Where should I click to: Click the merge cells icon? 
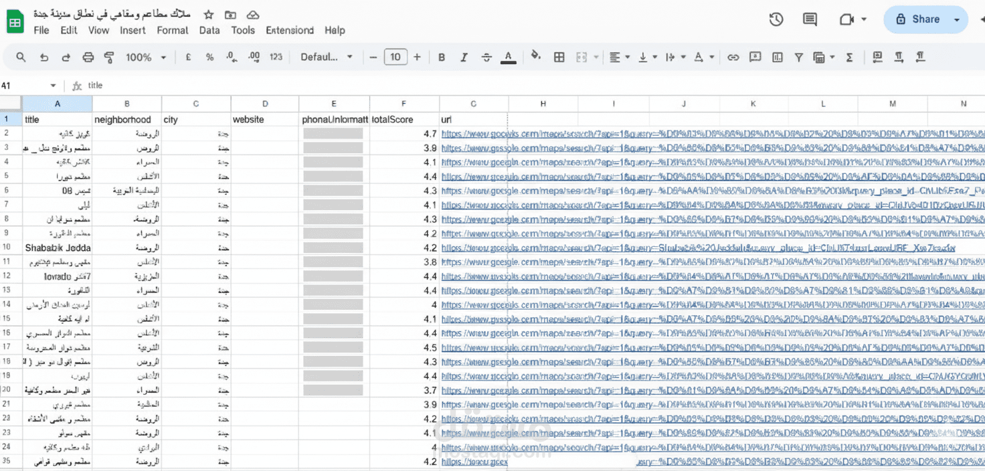[x=581, y=58]
